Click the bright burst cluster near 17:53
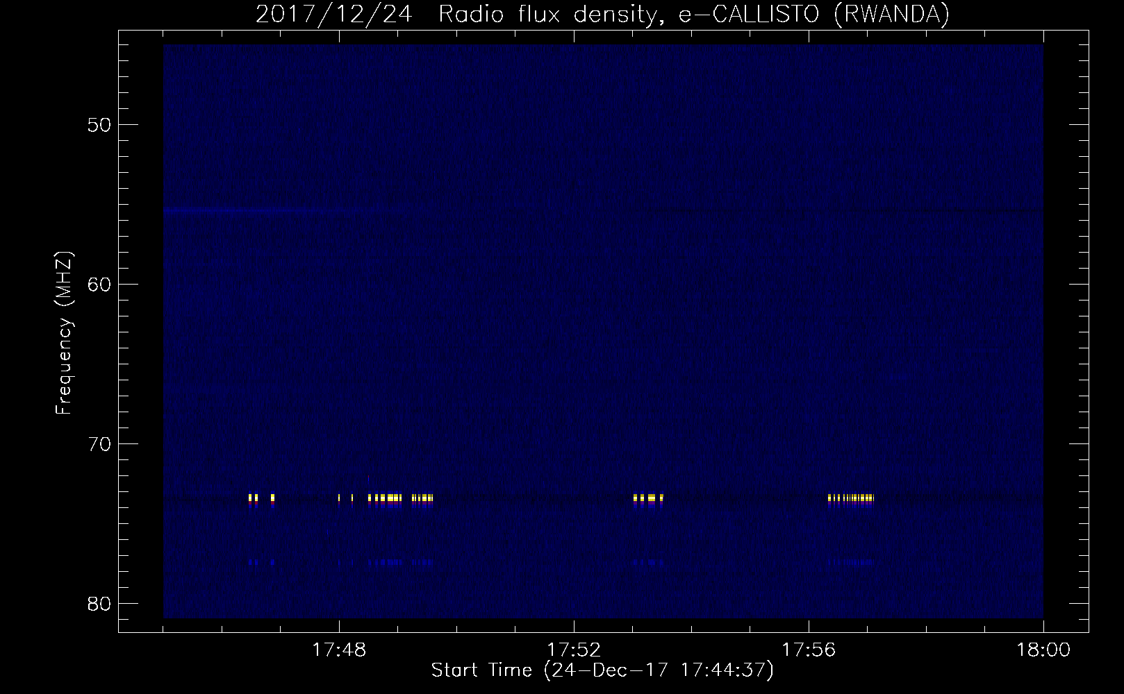 pos(648,498)
